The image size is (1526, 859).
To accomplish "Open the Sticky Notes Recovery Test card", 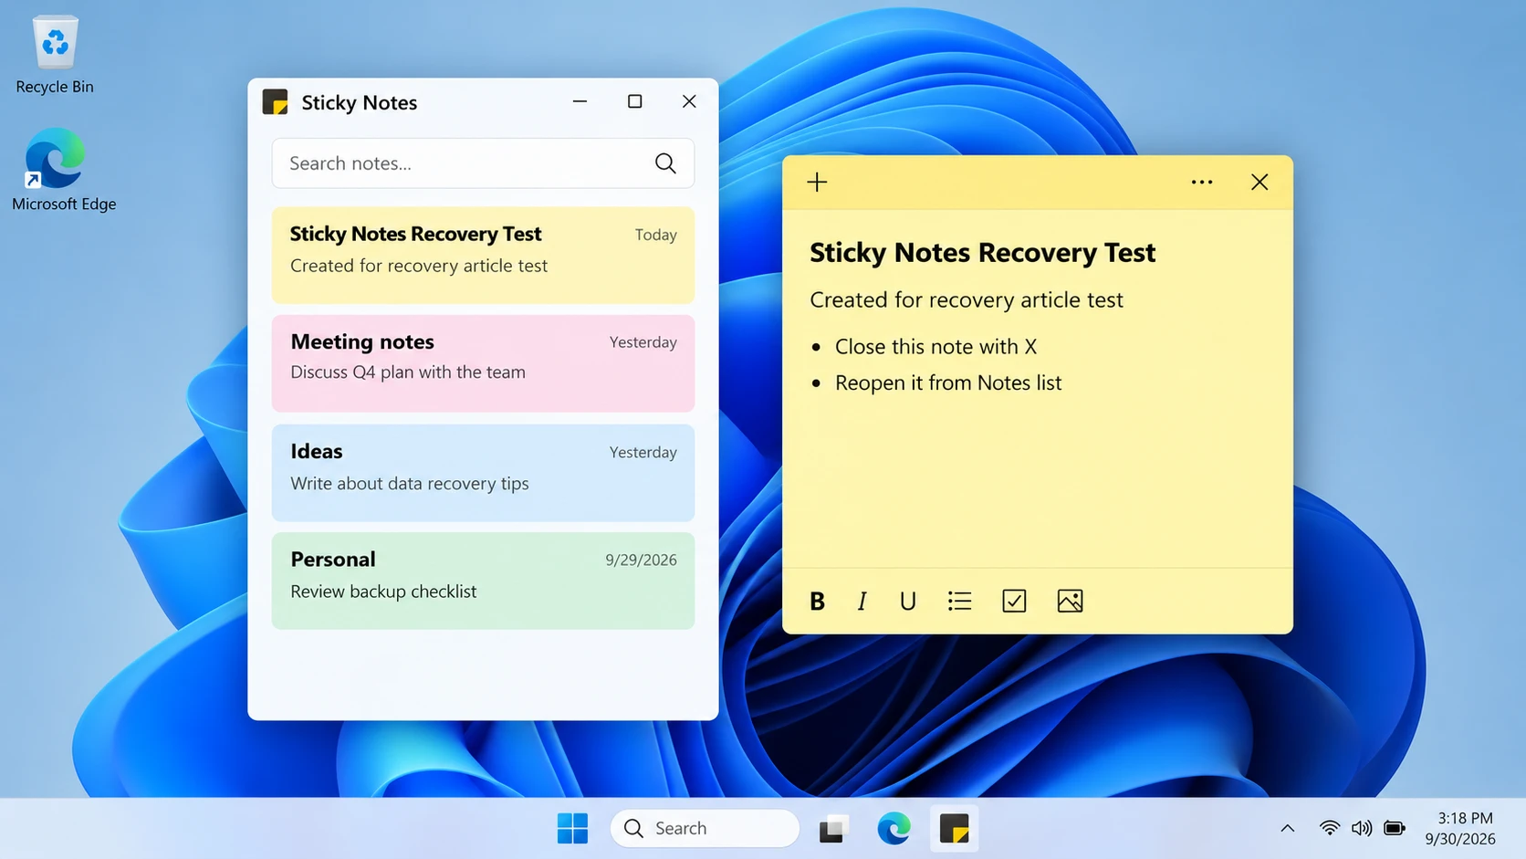I will tap(483, 256).
